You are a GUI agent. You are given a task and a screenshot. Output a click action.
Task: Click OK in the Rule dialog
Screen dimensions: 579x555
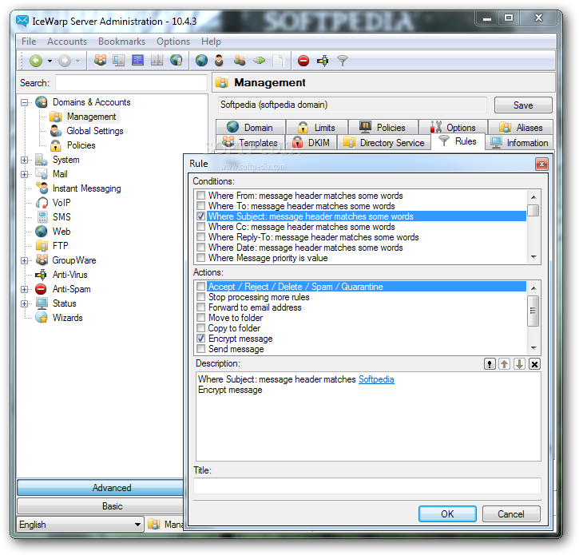(447, 514)
